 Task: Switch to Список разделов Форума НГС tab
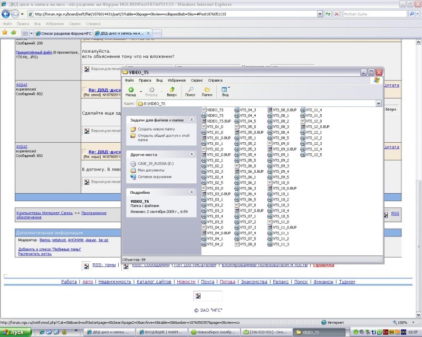click(62, 33)
